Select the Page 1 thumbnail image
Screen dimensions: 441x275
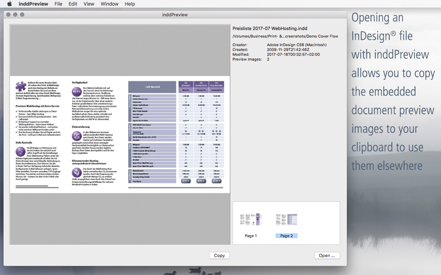[251, 219]
